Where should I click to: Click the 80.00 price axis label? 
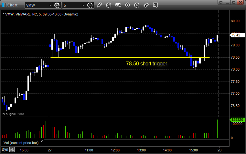click(235, 21)
